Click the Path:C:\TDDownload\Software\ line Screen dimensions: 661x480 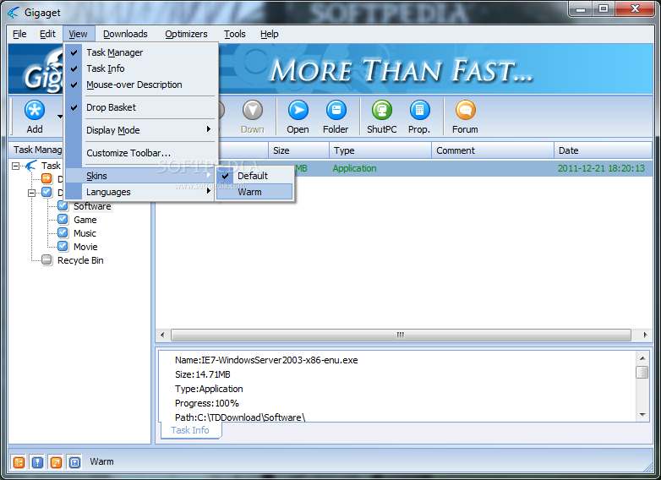point(240,417)
